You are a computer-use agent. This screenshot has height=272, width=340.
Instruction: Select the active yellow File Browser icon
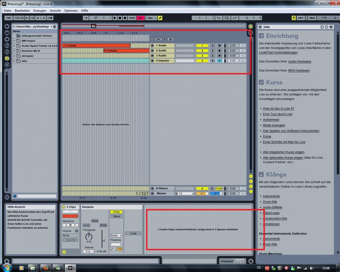click(x=7, y=58)
